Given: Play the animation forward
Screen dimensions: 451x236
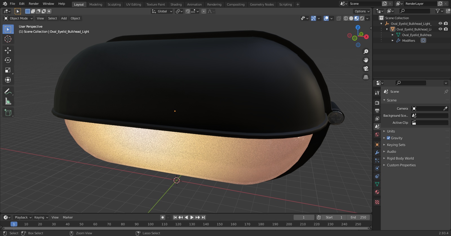Looking at the screenshot, I should coord(192,217).
